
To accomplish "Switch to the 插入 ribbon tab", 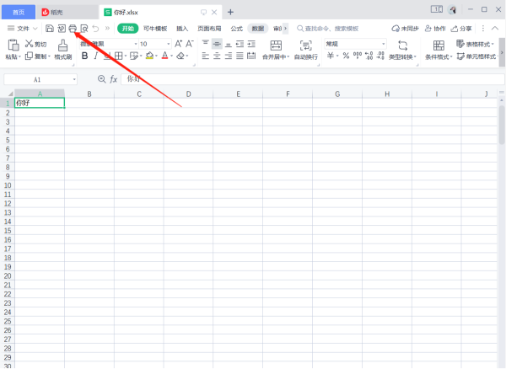I will [182, 29].
